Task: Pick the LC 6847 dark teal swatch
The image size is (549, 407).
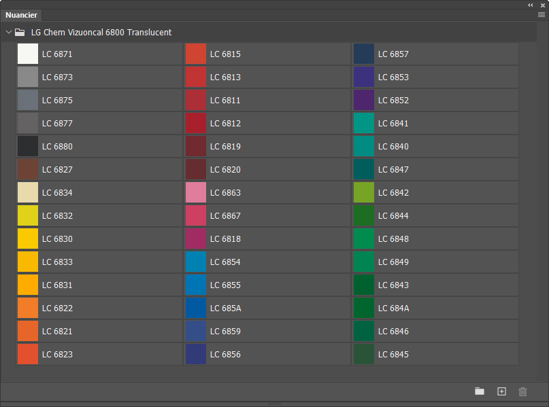Action: (x=364, y=169)
